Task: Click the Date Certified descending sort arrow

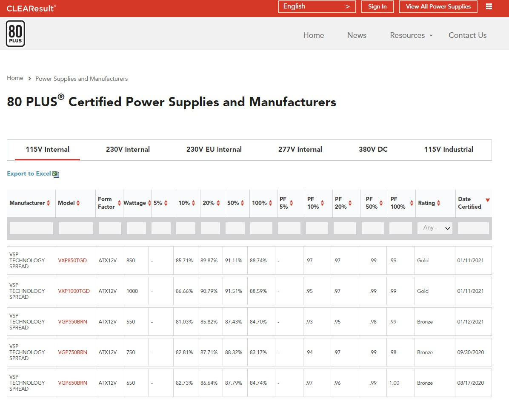Action: coord(488,199)
